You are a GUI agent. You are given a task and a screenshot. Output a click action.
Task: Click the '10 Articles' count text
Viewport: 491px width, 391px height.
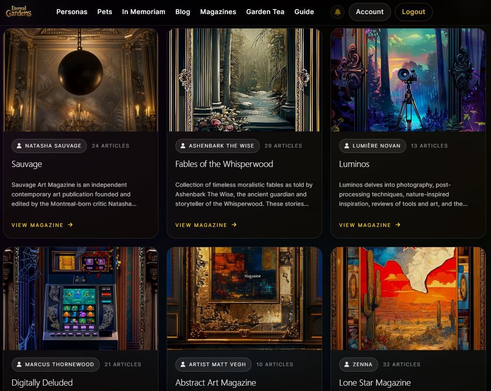point(275,365)
